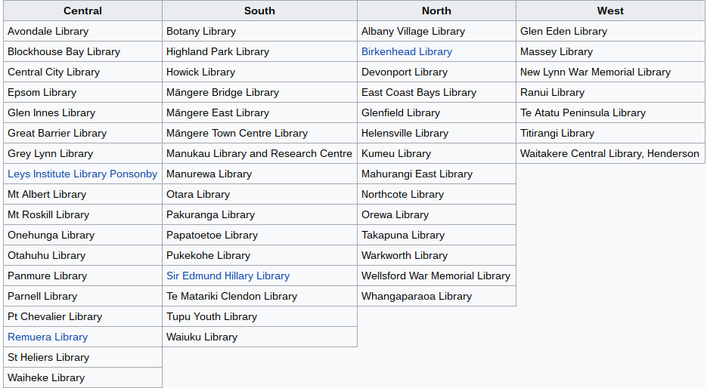Select the Pukekohe Library cell
The image size is (707, 388).
coord(259,256)
